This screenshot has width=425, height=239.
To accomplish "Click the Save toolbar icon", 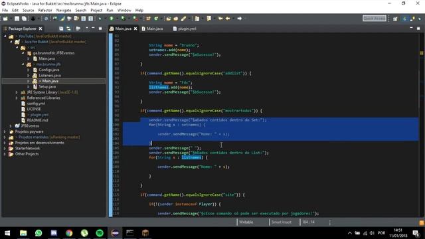I will click(x=17, y=19).
